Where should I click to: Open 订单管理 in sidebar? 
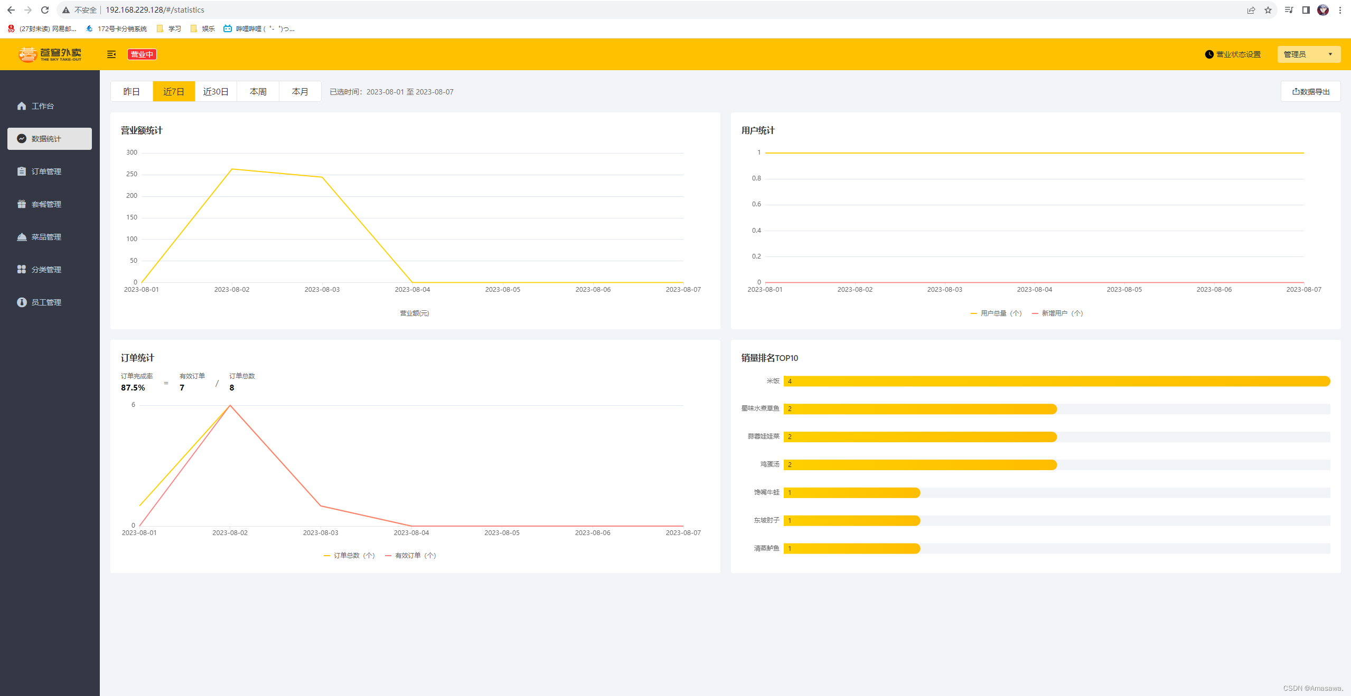click(50, 171)
